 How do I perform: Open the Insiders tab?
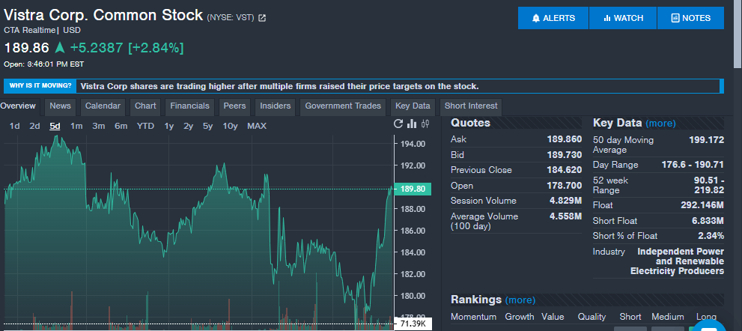pos(276,106)
